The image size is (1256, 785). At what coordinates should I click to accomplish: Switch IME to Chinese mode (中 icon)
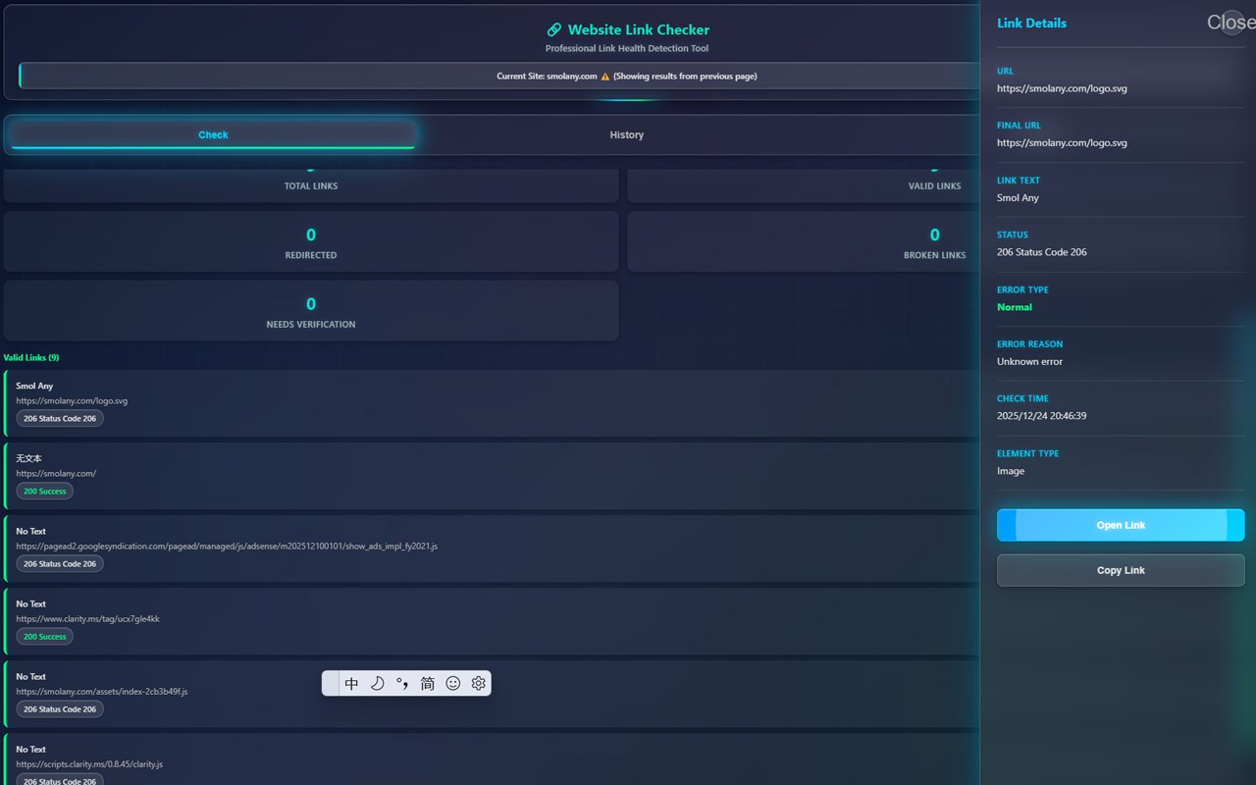(x=351, y=684)
